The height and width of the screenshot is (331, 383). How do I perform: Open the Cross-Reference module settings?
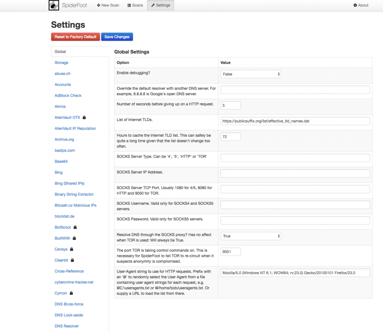[69, 271]
